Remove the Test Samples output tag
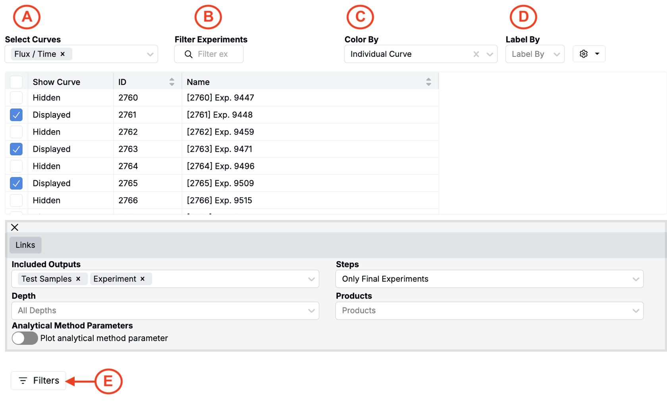The image size is (667, 413). tap(78, 279)
